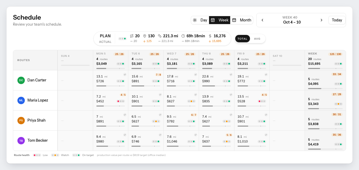
Task: Click the FRI 9 column header
Action: (x=252, y=60)
